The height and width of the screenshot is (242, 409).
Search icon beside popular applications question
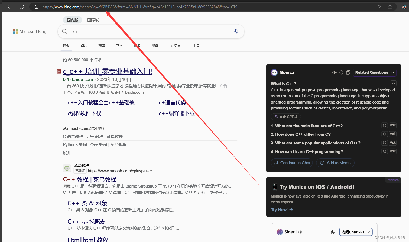[x=385, y=143]
